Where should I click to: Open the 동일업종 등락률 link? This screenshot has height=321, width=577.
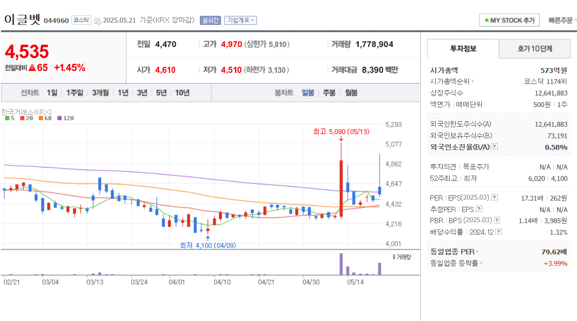pyautogui.click(x=456, y=263)
